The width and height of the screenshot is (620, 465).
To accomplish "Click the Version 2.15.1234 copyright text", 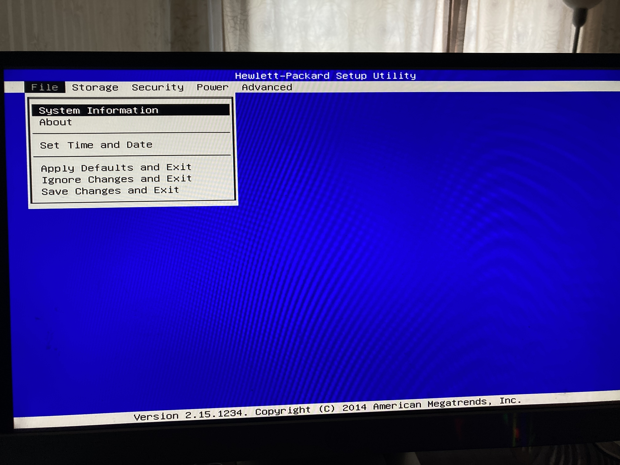I will (328, 409).
